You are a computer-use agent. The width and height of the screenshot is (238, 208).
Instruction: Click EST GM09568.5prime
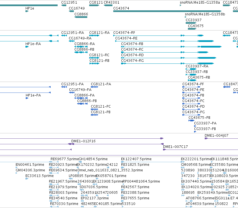point(195,165)
